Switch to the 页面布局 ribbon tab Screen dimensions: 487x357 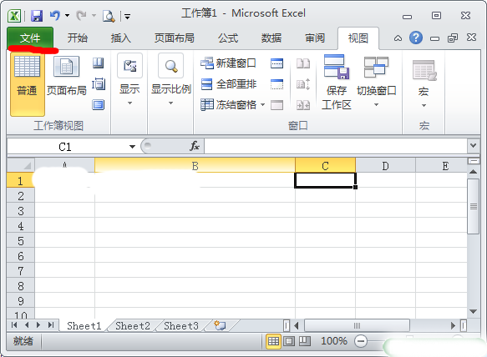point(175,38)
